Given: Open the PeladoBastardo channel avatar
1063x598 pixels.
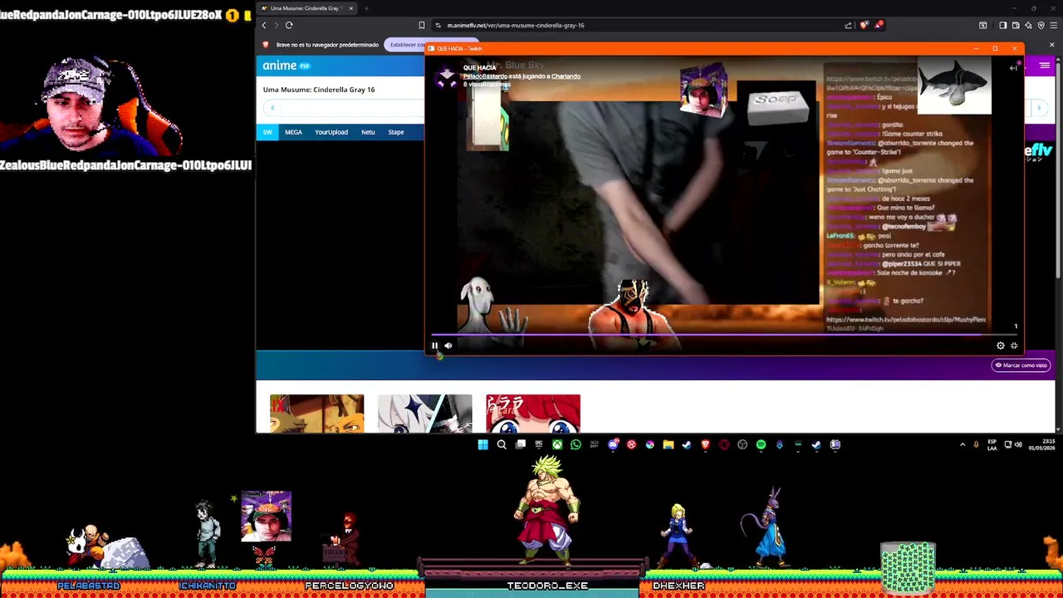Looking at the screenshot, I should pyautogui.click(x=447, y=76).
